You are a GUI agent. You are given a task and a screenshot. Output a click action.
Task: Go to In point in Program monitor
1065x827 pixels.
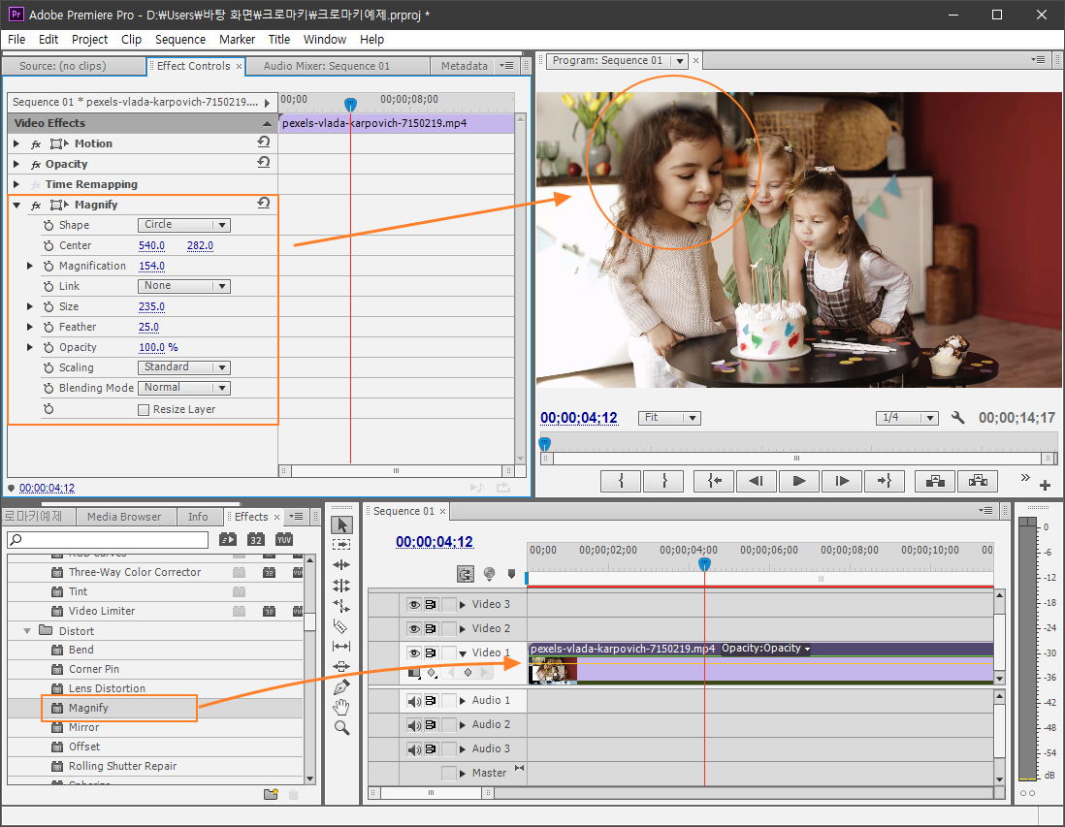[x=715, y=481]
